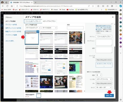Switch to メディアライブラリ tab

click(x=49, y=21)
